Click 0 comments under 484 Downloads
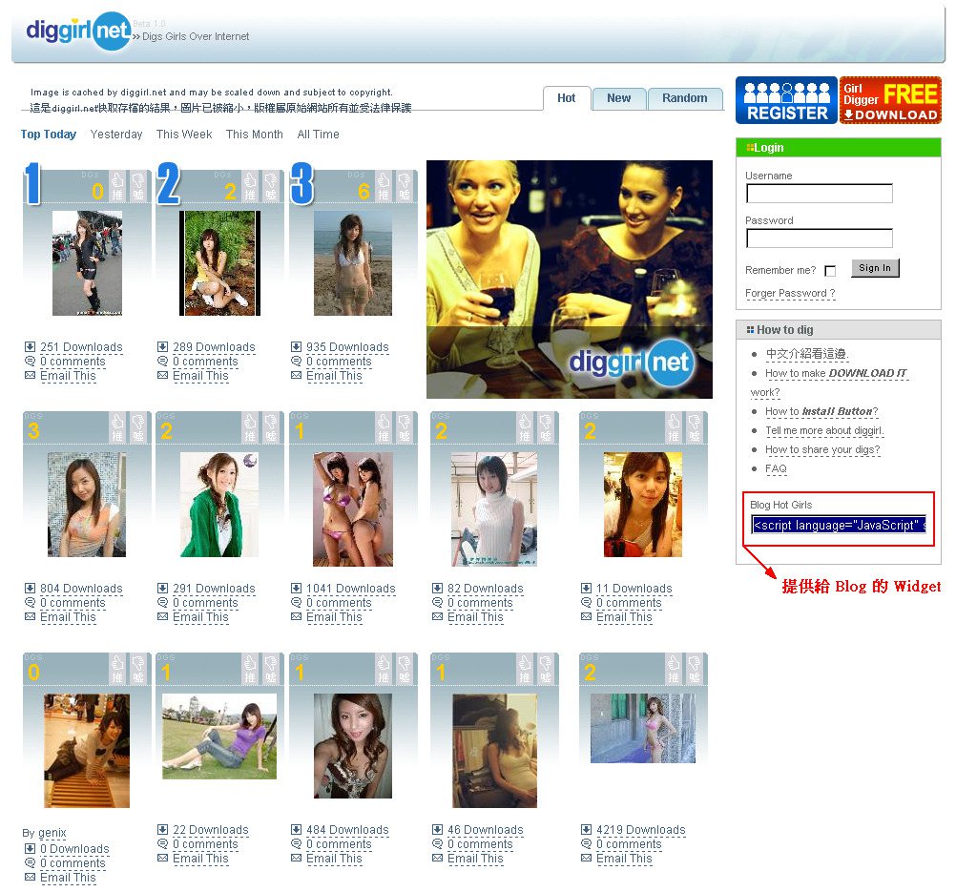 pyautogui.click(x=339, y=844)
